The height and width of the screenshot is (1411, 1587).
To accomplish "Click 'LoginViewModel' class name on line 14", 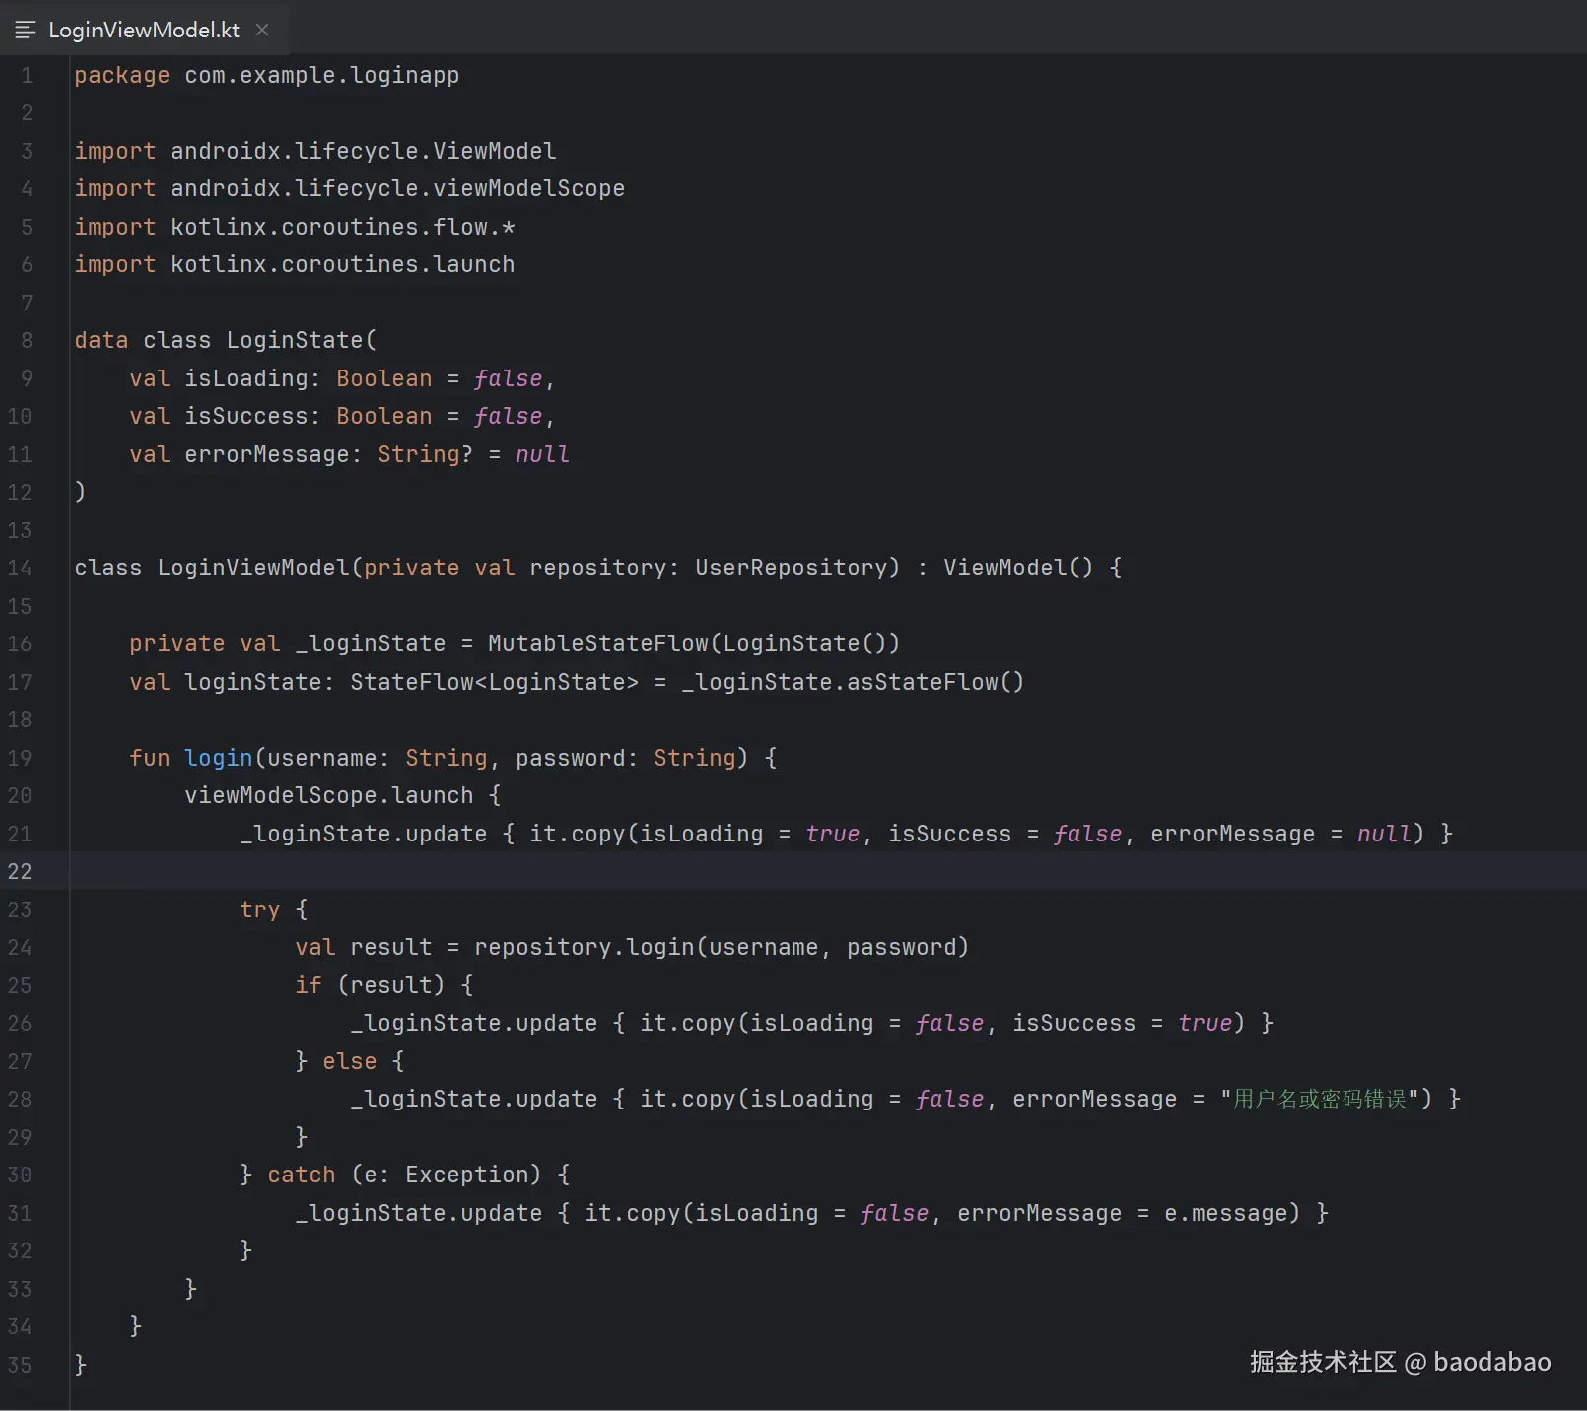I will 253,568.
